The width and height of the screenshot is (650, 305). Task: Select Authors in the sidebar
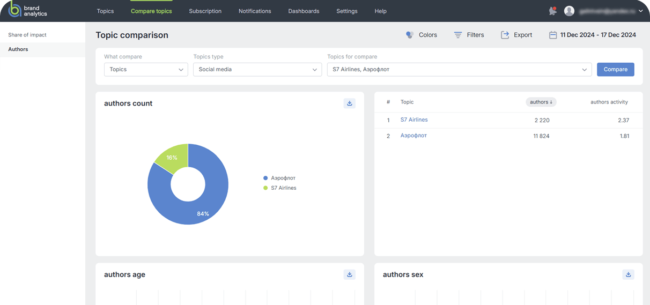(x=18, y=49)
